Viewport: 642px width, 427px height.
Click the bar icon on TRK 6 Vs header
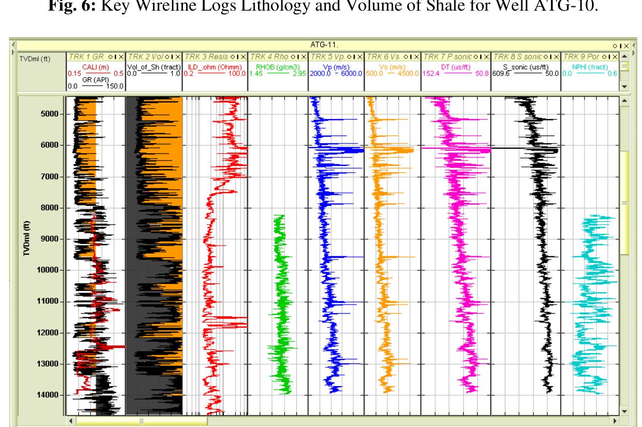pos(411,56)
